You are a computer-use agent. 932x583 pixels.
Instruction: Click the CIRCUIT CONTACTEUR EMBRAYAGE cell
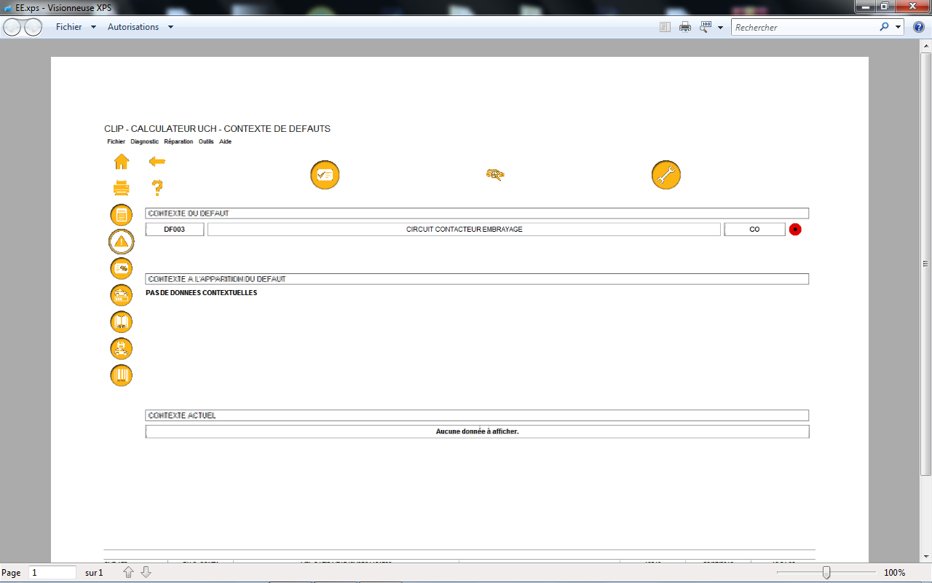pos(464,230)
